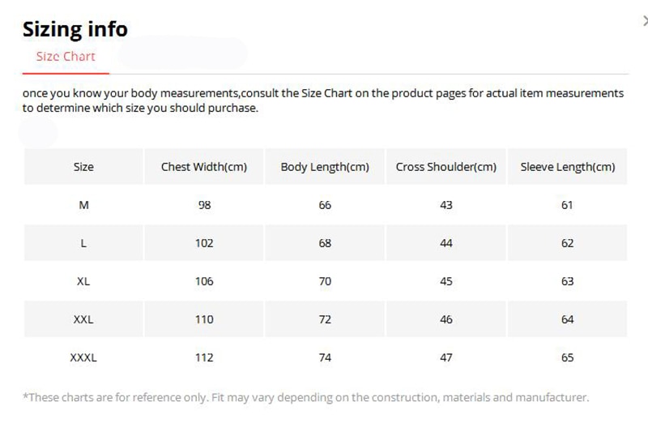Select the XL size row label
Screen dimensions: 648x423
click(83, 281)
